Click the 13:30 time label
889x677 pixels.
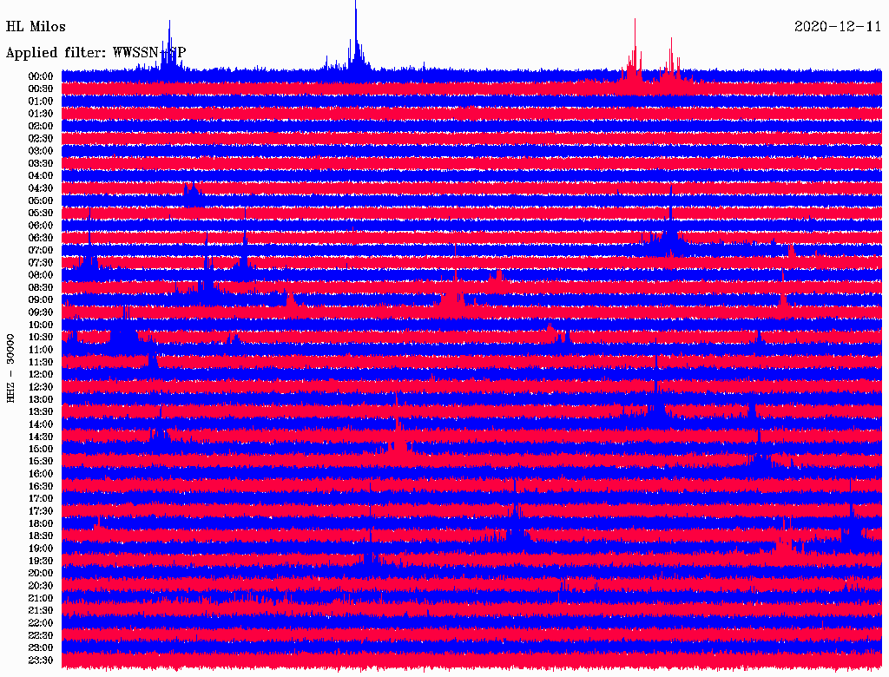point(41,412)
